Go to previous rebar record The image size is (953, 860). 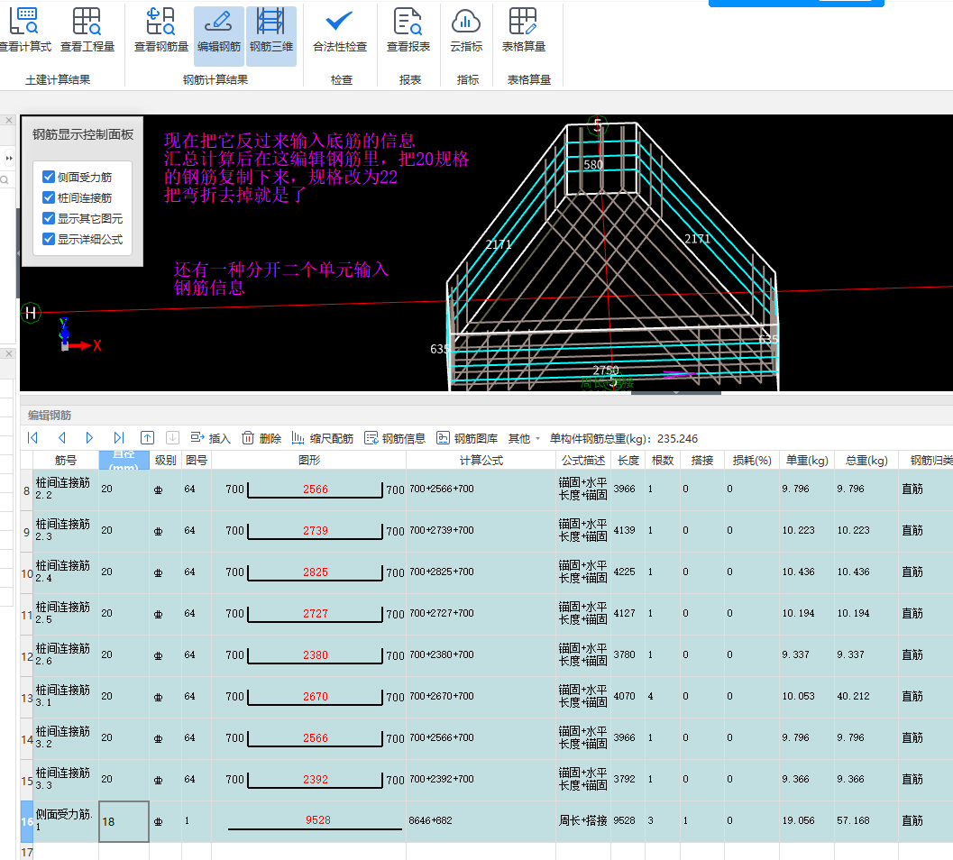(x=61, y=437)
